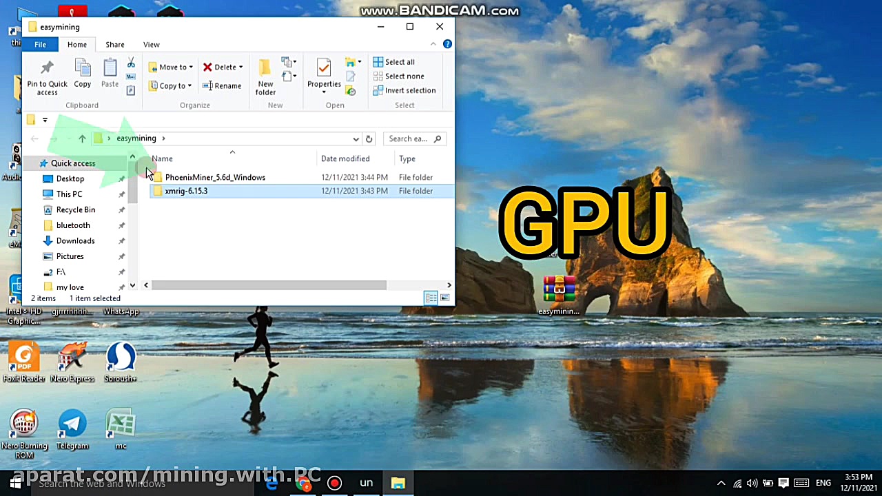Rename the selected xmrig folder
This screenshot has height=496, width=882.
click(222, 86)
